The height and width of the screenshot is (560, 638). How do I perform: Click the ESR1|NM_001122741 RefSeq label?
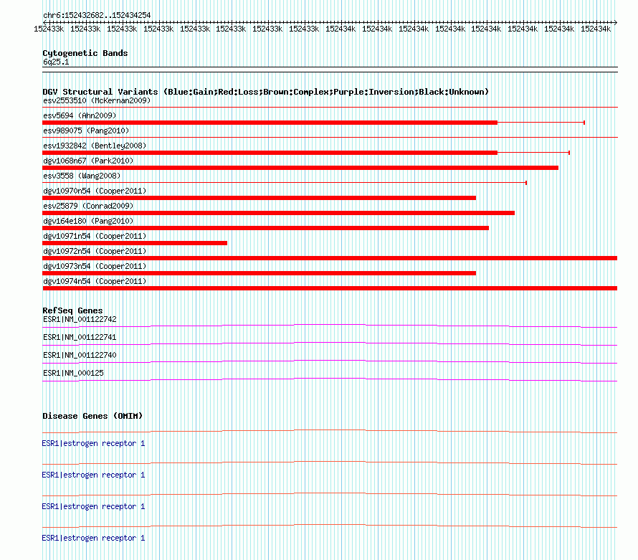pos(80,338)
